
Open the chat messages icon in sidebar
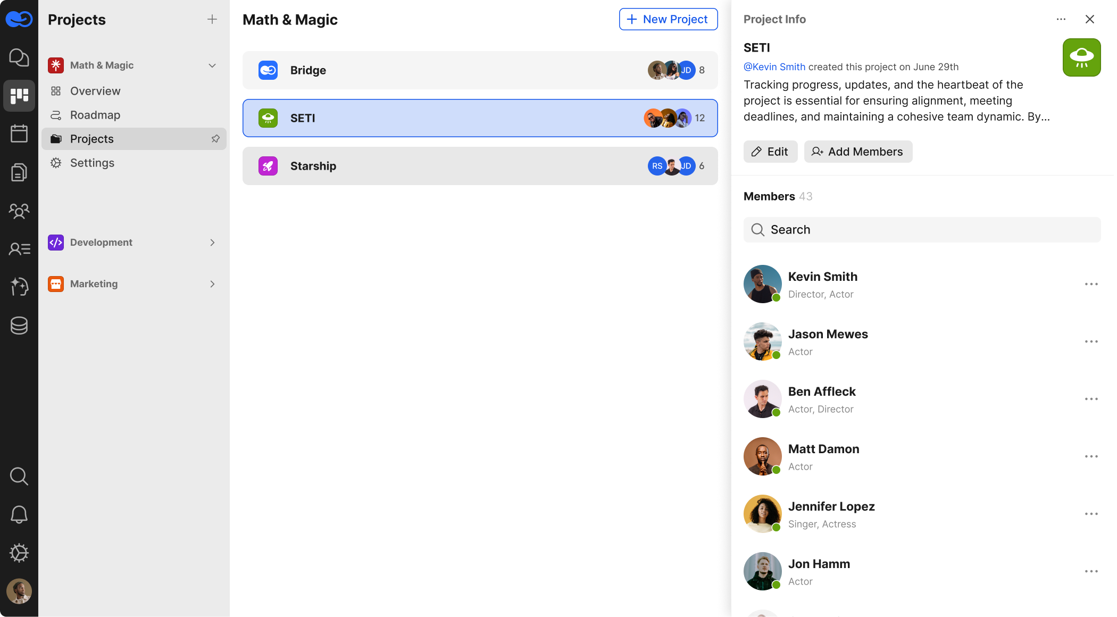point(19,57)
